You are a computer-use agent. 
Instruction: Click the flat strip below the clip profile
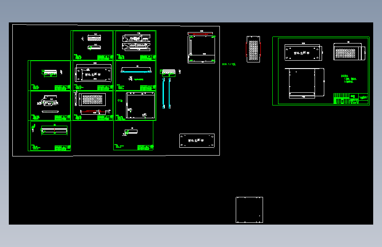tap(50, 112)
